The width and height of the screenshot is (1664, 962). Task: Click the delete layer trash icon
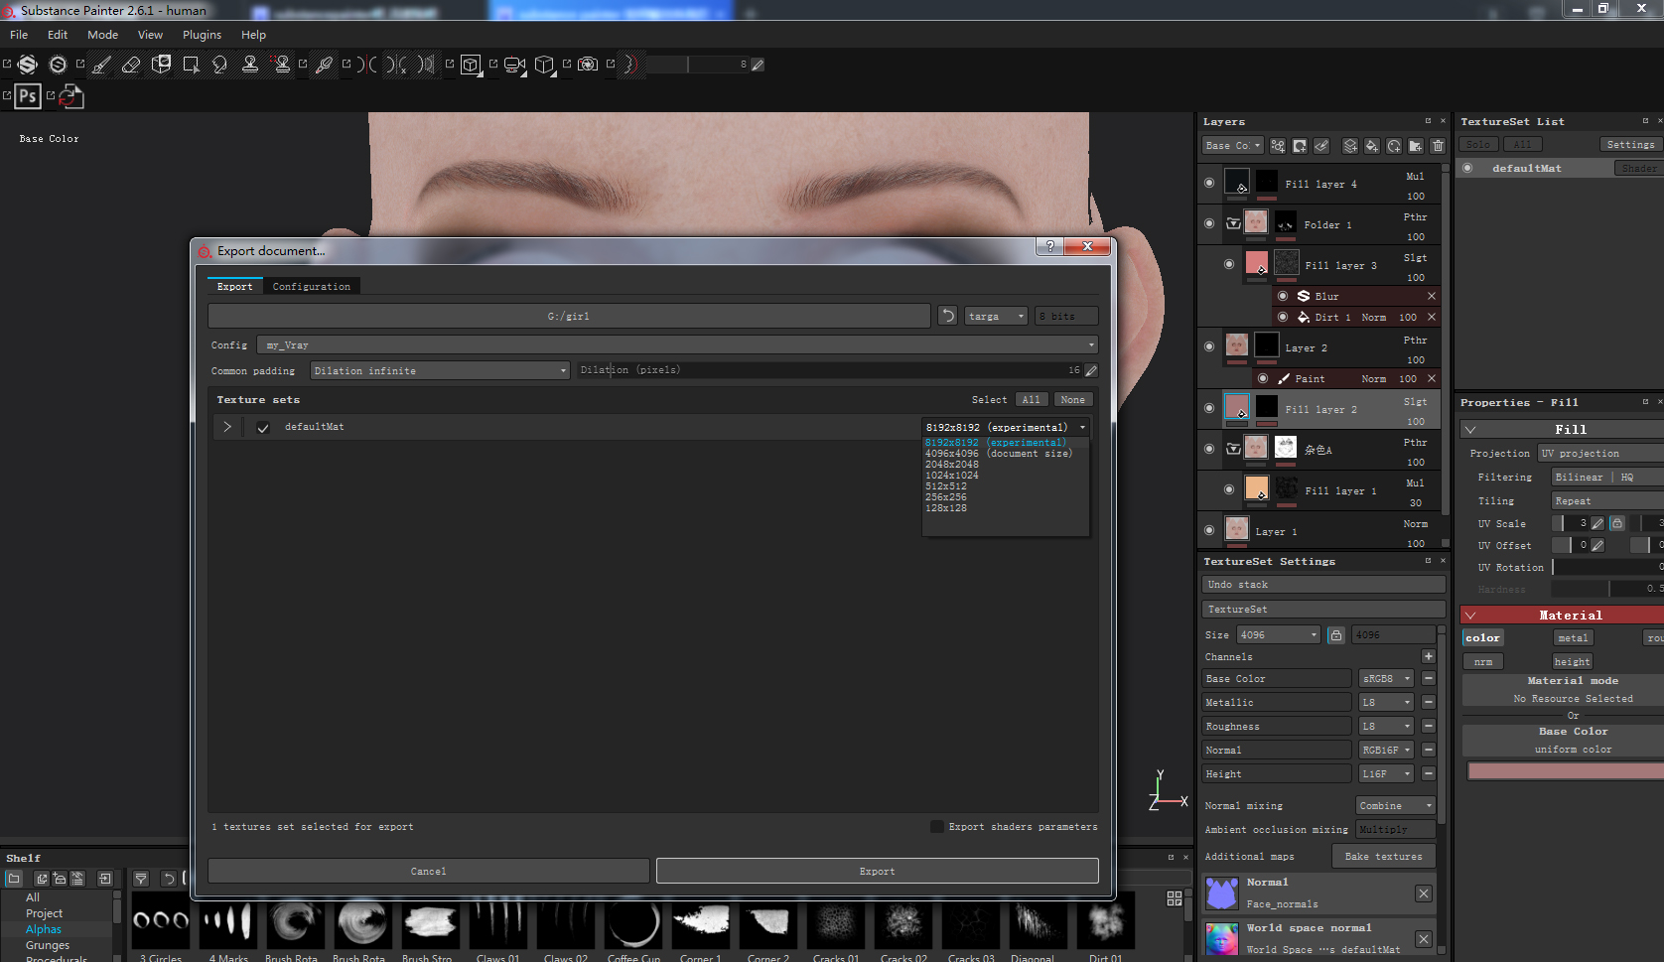(x=1438, y=146)
